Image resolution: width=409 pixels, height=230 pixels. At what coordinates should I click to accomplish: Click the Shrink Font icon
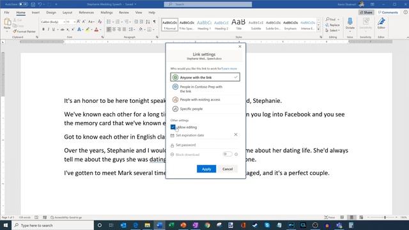(x=84, y=22)
